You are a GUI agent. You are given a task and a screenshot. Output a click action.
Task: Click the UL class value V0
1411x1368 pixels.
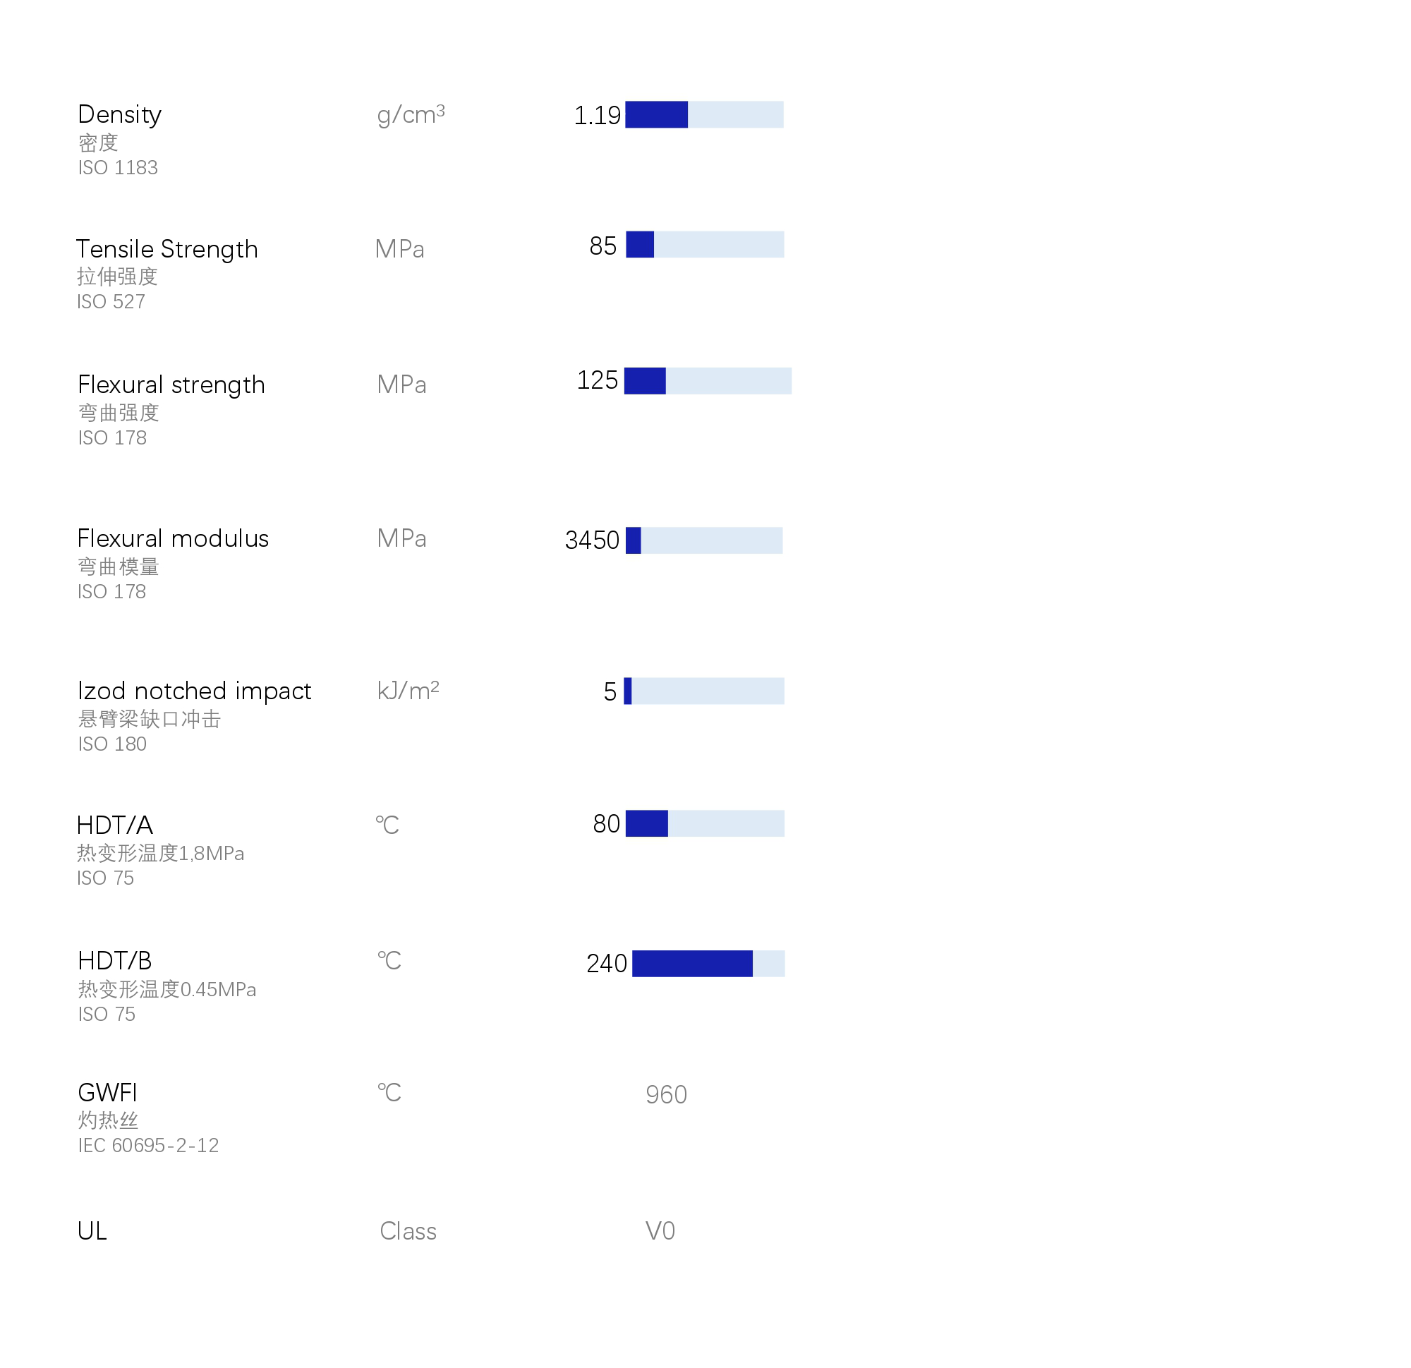click(x=660, y=1231)
